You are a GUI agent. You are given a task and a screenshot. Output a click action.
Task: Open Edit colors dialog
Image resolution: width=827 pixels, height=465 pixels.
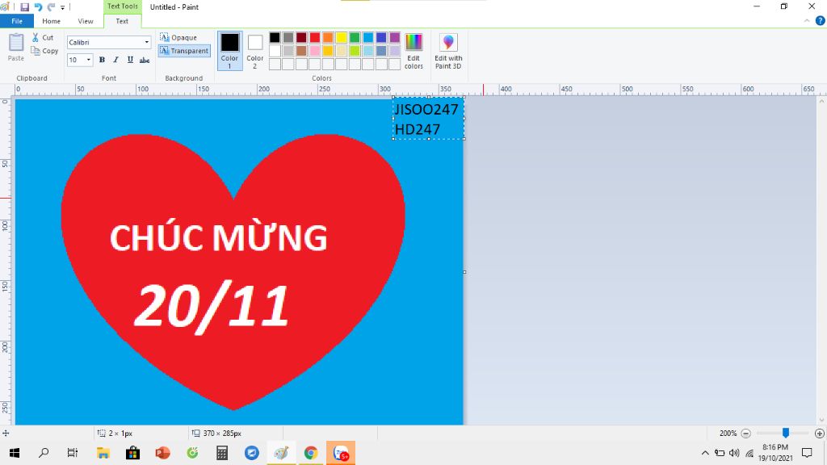pyautogui.click(x=413, y=51)
